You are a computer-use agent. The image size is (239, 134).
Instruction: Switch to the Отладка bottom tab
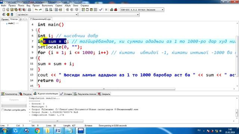pyautogui.click(x=66, y=94)
